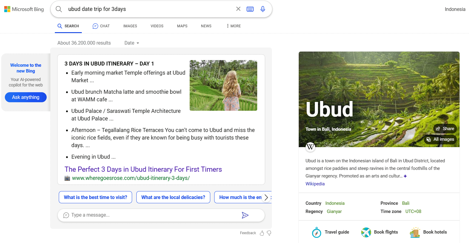Viewport: 469px width, 243px height.
Task: Click the Wikipedia W logo icon
Action: [x=310, y=147]
